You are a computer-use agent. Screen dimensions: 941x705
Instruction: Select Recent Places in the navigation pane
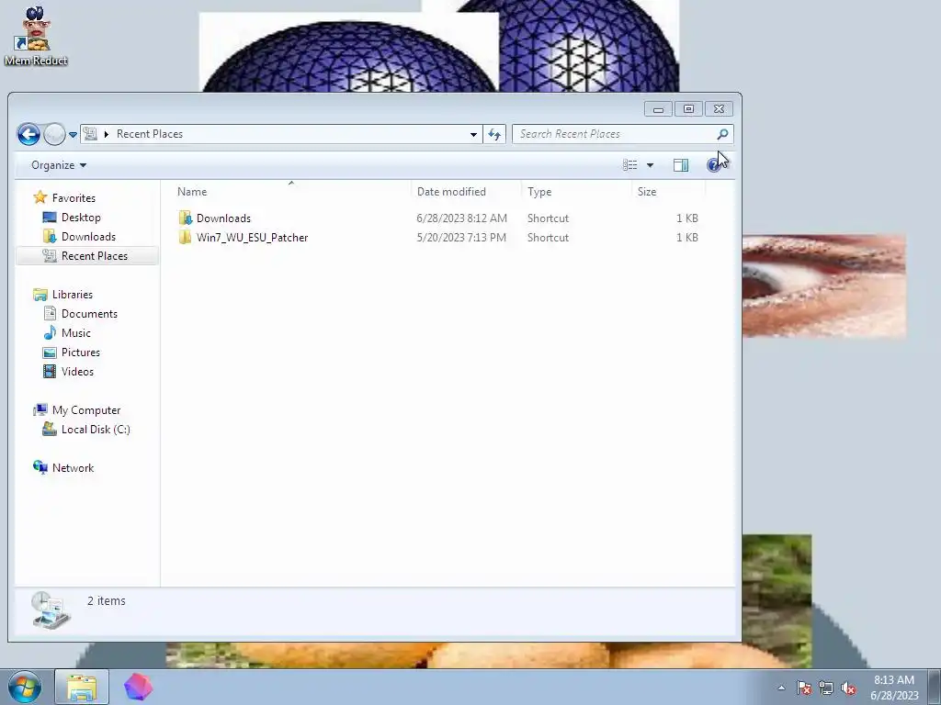95,255
